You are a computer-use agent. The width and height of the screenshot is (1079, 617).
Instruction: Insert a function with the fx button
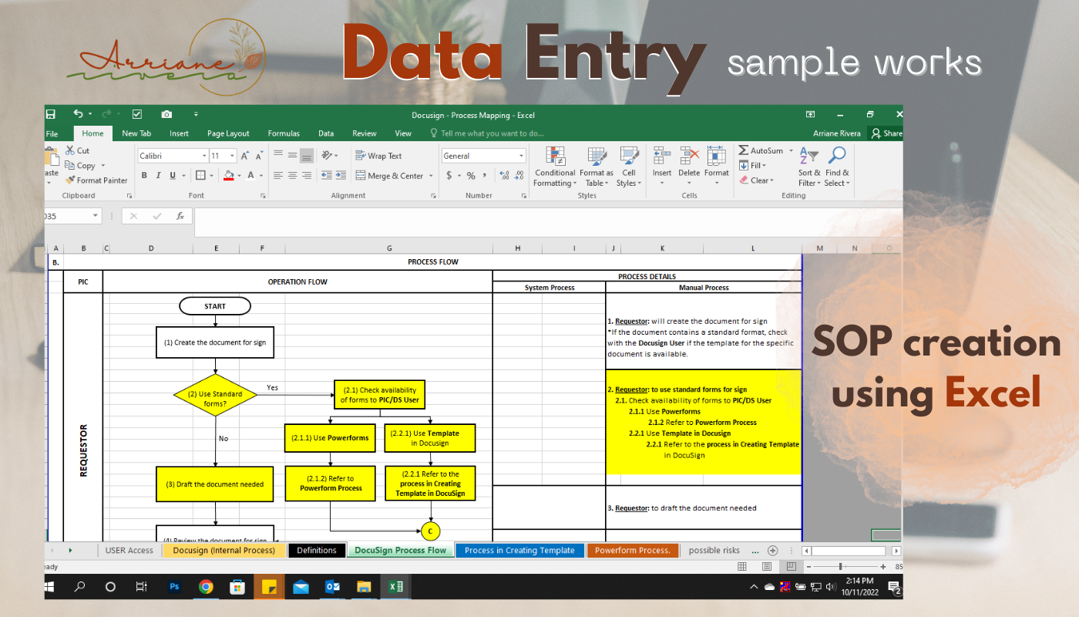[180, 217]
